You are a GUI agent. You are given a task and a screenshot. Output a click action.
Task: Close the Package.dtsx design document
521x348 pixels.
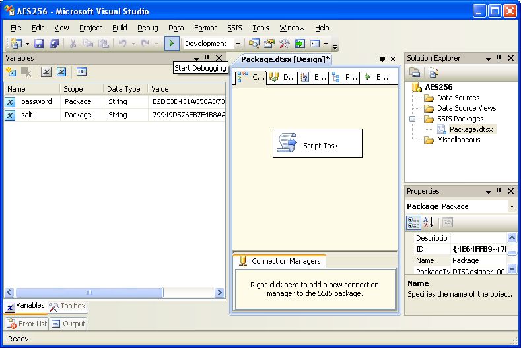pos(393,59)
